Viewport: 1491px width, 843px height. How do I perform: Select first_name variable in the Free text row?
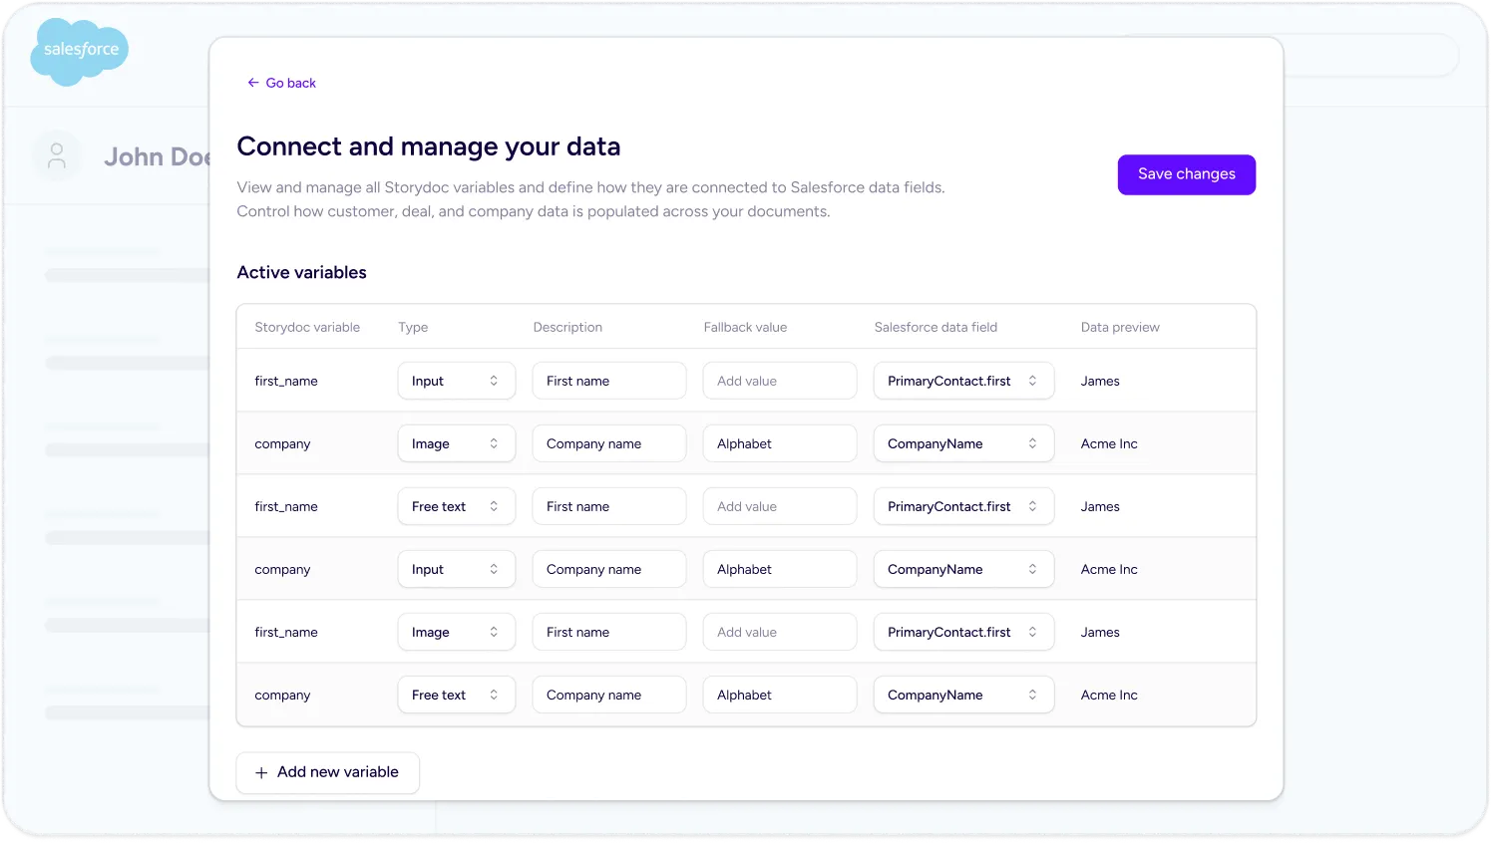(x=286, y=506)
